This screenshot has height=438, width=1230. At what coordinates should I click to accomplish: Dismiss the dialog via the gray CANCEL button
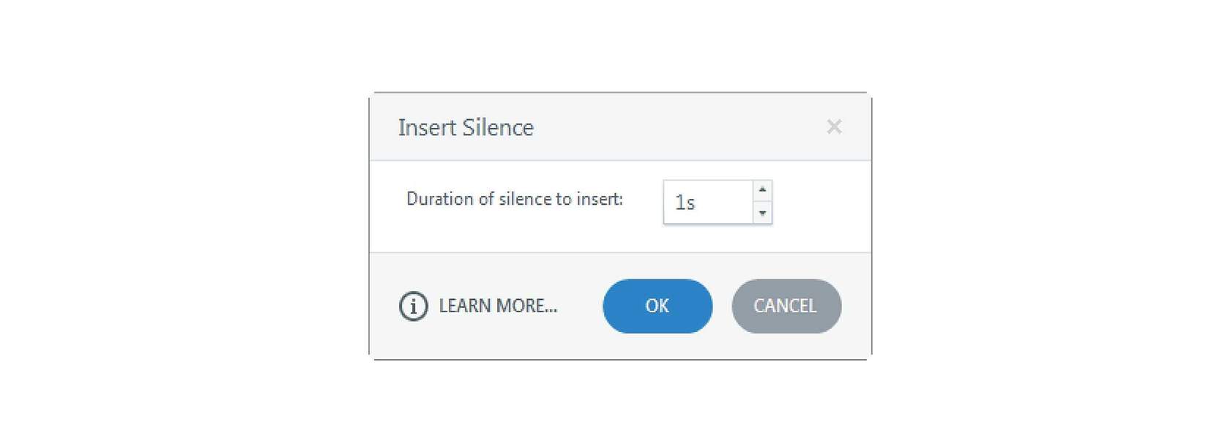click(x=786, y=306)
